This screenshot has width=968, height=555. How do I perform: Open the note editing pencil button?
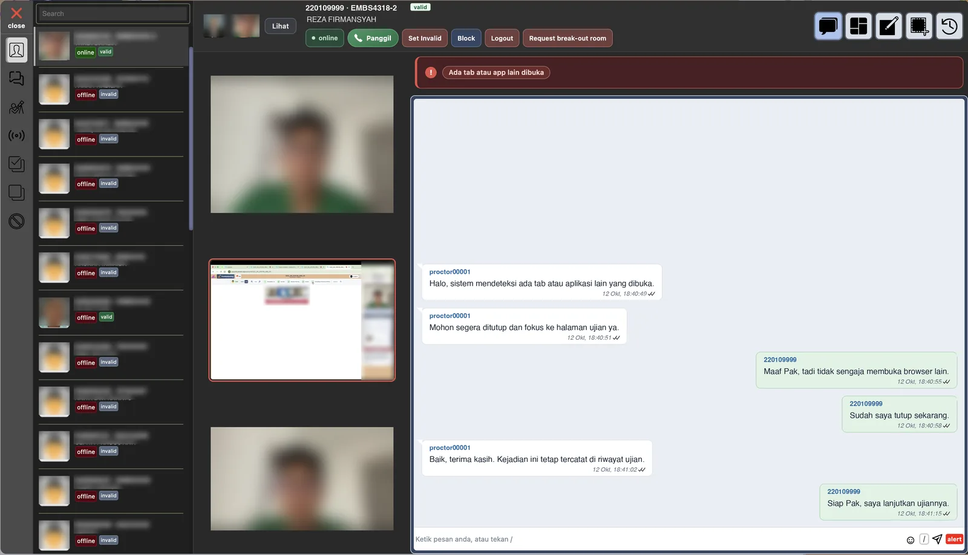coord(889,26)
